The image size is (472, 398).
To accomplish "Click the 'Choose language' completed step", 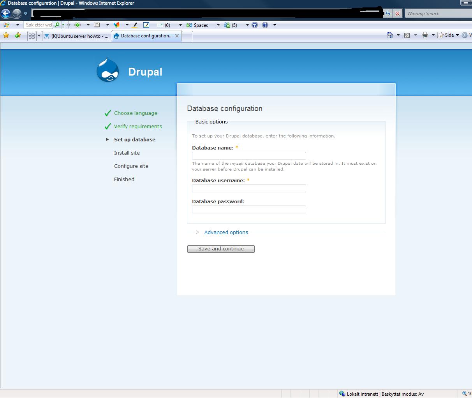I will pyautogui.click(x=136, y=113).
